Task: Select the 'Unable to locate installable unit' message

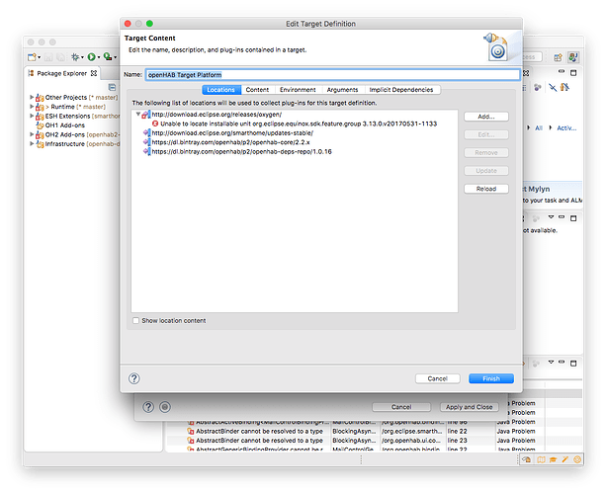Action: coord(299,123)
